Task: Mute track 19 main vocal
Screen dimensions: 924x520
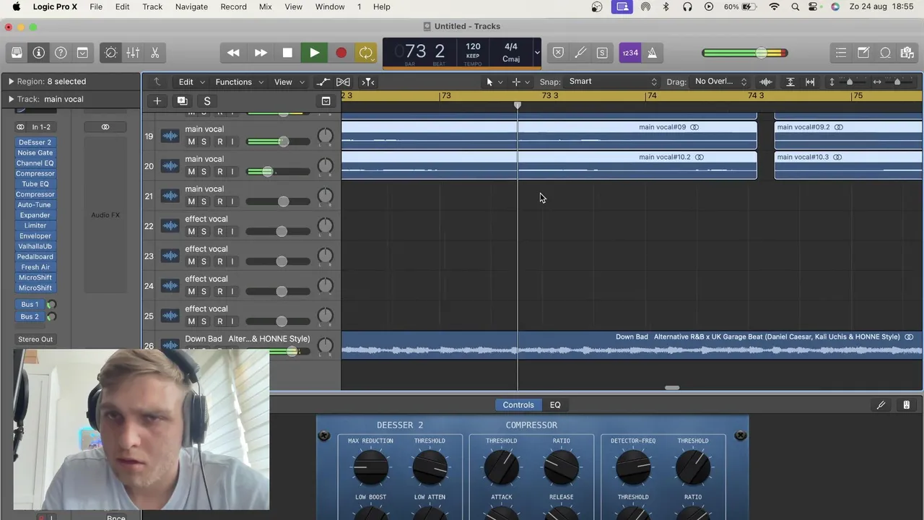Action: pos(191,142)
